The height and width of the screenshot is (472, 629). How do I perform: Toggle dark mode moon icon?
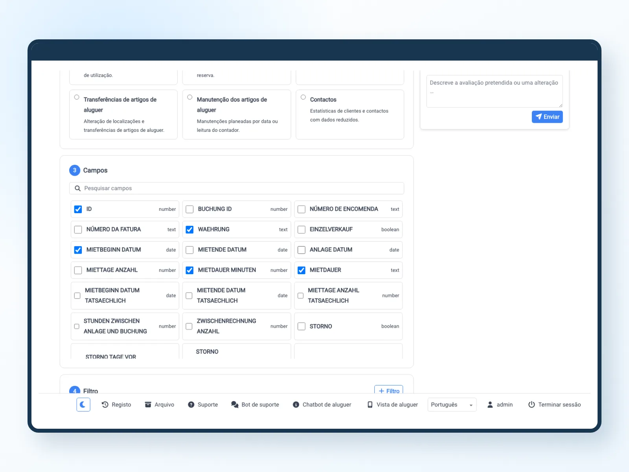[83, 404]
